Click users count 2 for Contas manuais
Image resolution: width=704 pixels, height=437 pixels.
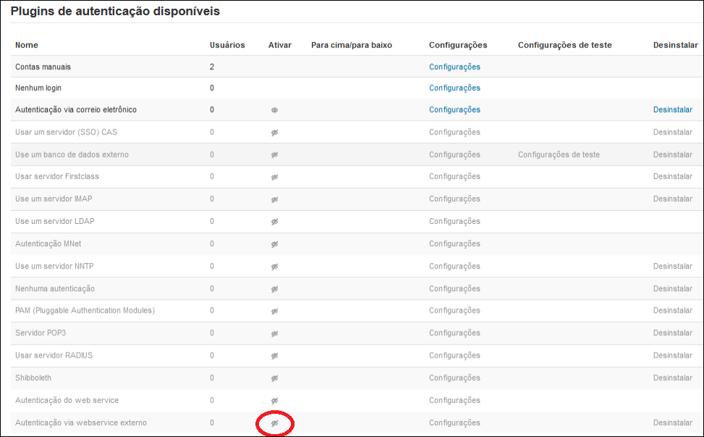[212, 66]
